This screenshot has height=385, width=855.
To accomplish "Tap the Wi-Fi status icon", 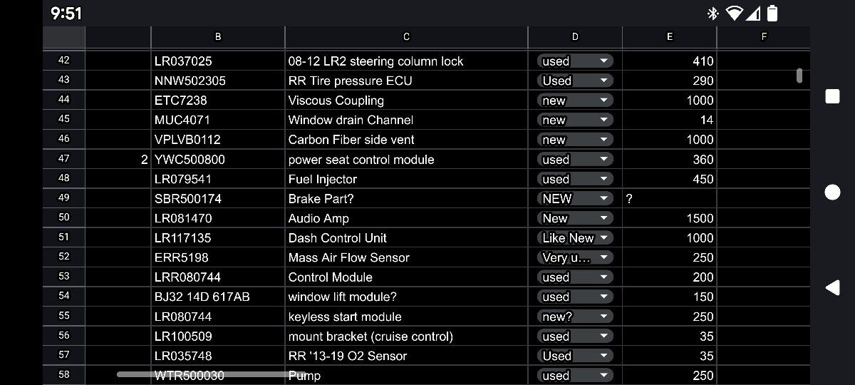I will click(x=734, y=14).
